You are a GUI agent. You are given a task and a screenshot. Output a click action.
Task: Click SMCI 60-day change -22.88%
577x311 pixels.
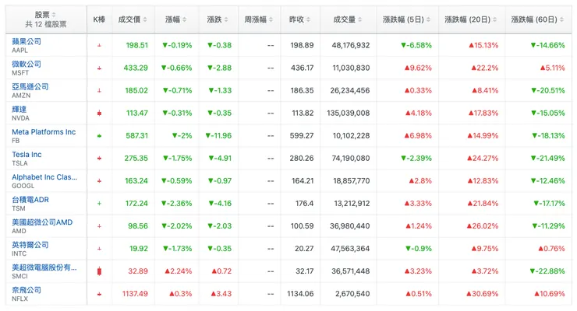point(547,271)
